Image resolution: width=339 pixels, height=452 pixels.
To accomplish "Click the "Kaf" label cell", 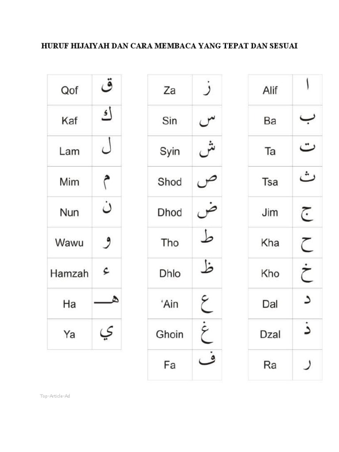I will click(70, 121).
